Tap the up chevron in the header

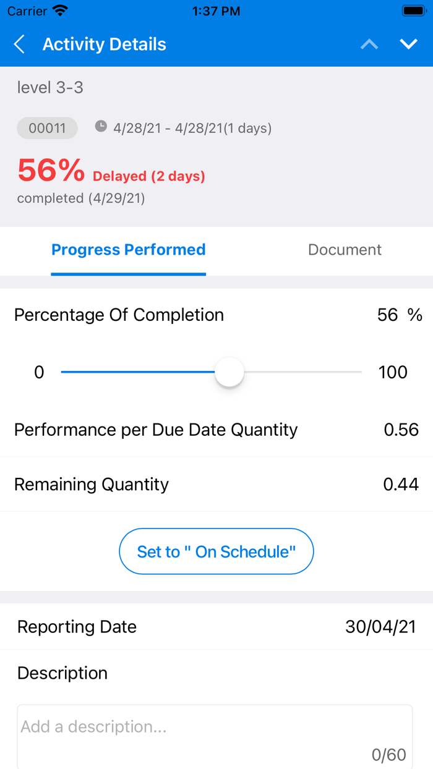(x=369, y=44)
